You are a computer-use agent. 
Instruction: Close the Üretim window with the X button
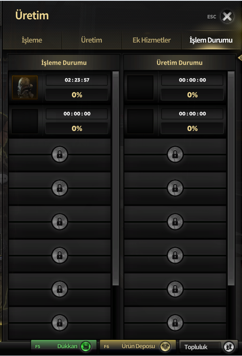[227, 16]
